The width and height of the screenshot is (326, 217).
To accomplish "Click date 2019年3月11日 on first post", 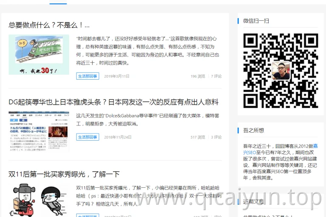I will pos(117,76).
